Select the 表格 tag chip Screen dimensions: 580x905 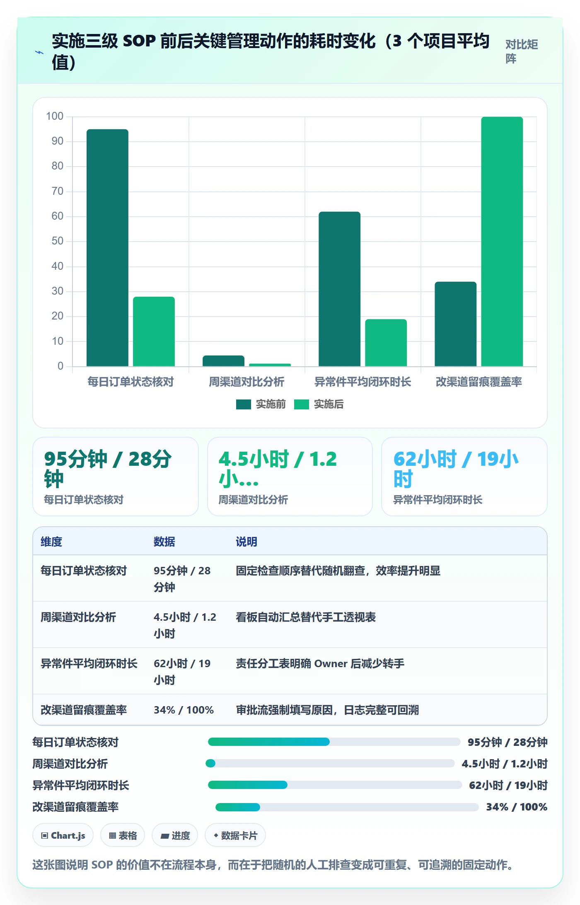tap(123, 835)
